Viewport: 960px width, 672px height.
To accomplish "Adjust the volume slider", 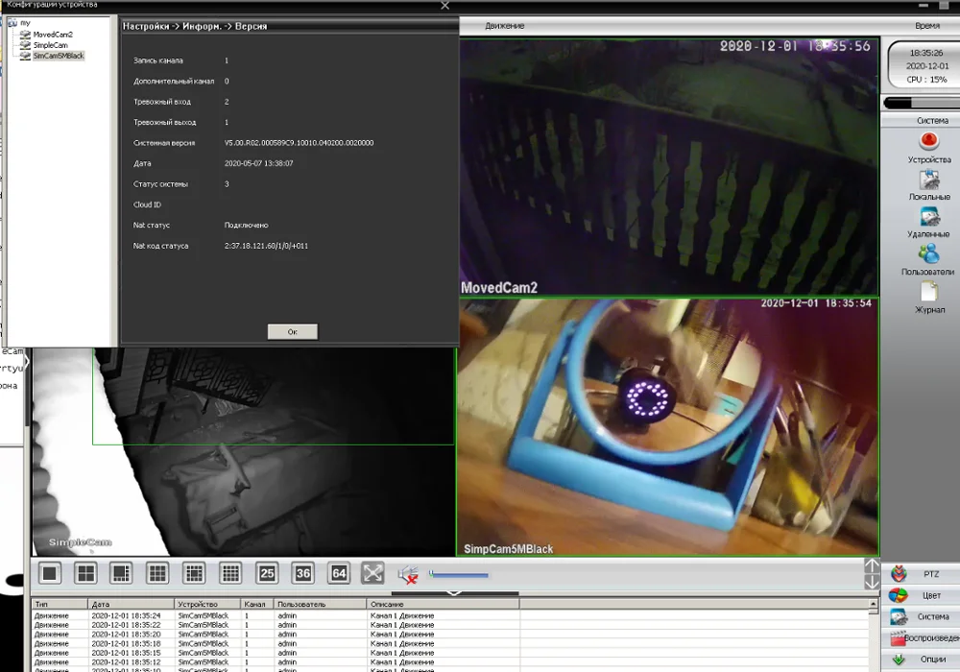I will tap(459, 575).
